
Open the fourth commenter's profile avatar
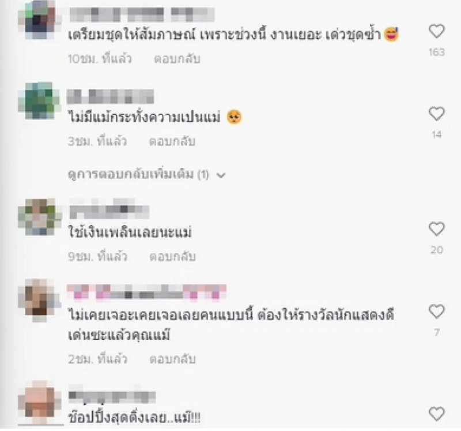[39, 301]
